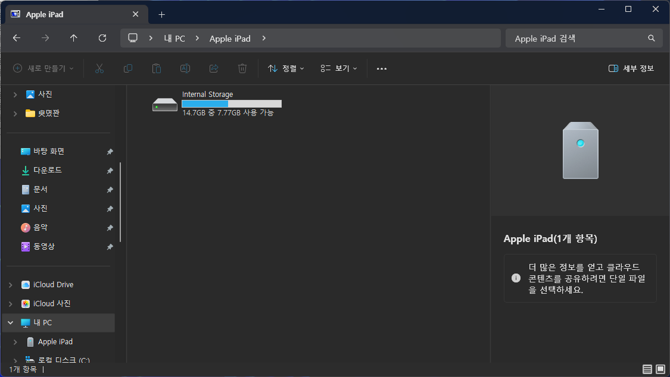670x377 pixels.
Task: Click the search magnifier icon
Action: [651, 38]
